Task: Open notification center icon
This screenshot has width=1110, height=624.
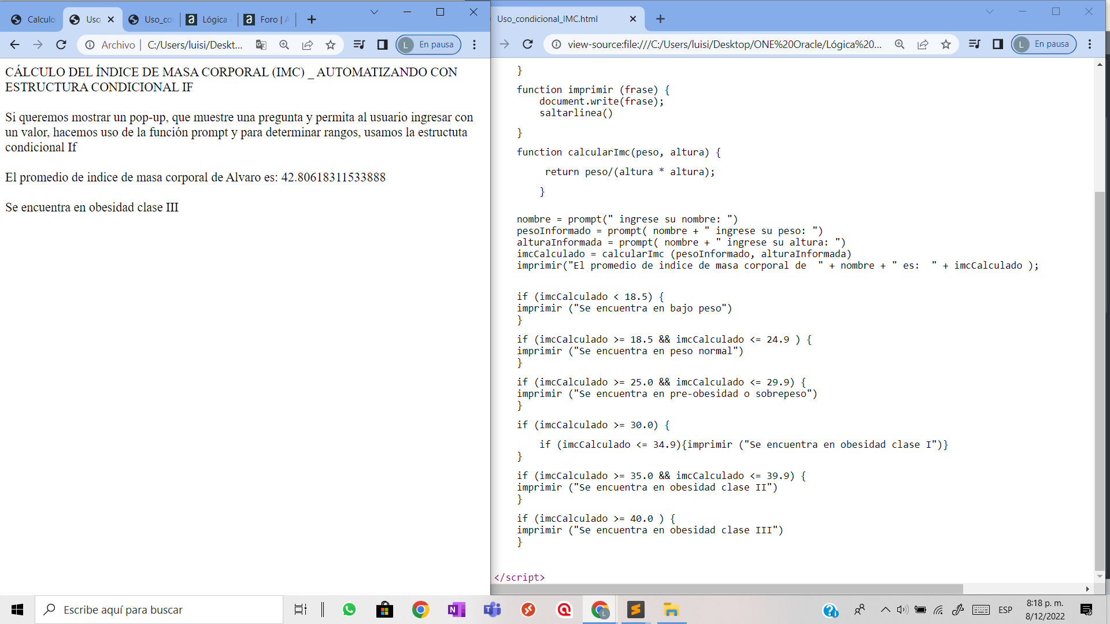Action: point(1086,610)
